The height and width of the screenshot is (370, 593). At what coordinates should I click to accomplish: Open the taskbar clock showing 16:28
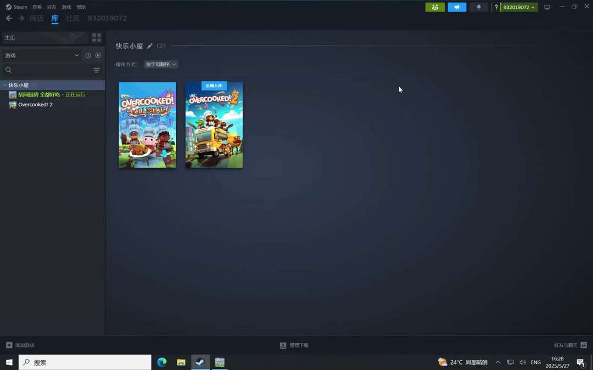557,362
